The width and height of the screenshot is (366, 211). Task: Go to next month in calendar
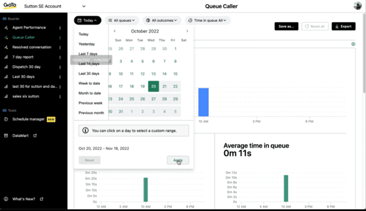[x=187, y=31]
